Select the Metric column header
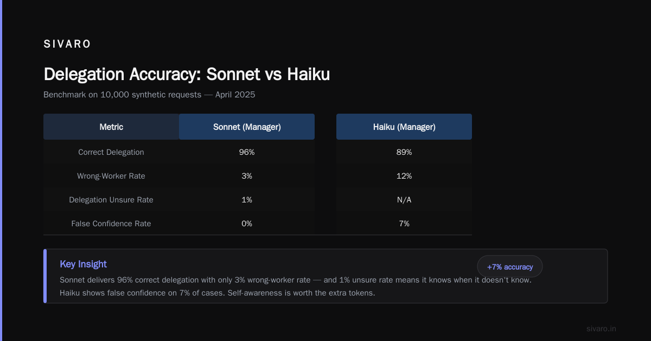Viewport: 651px width, 341px height. pyautogui.click(x=111, y=127)
